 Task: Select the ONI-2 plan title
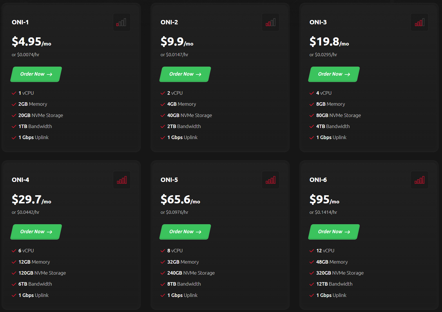[x=169, y=22]
